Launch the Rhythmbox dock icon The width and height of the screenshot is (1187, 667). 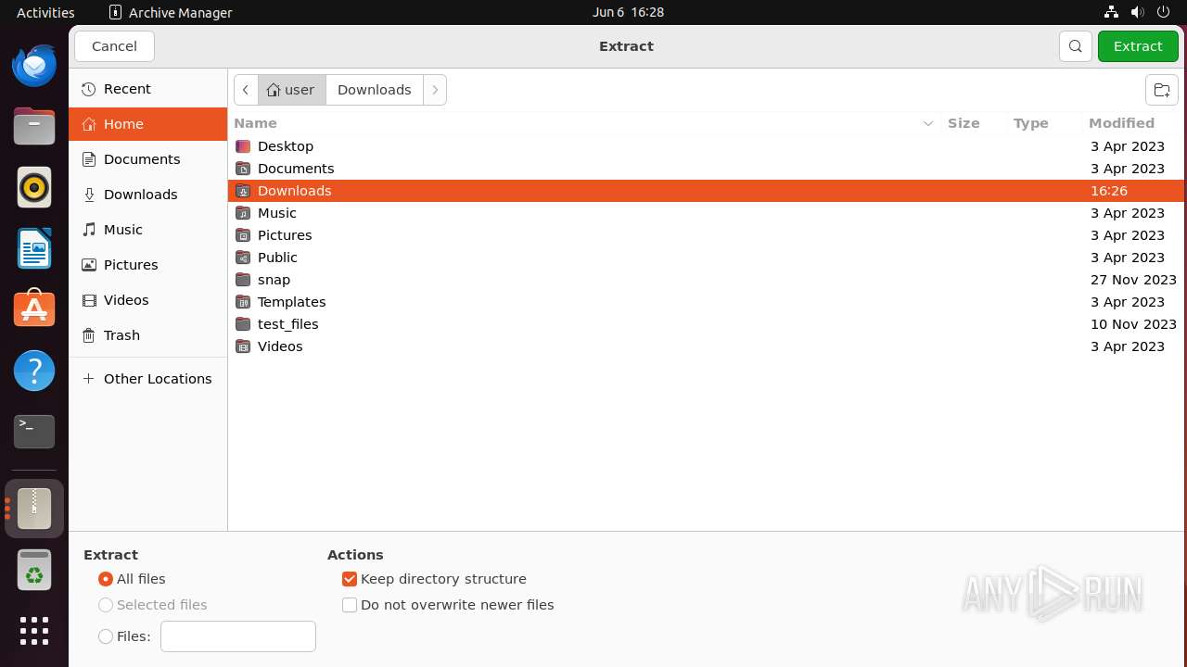34,188
